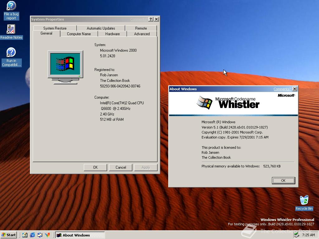Open the Readme Notes desktop icon
Screen dimensions: 319x239
(x=11, y=32)
